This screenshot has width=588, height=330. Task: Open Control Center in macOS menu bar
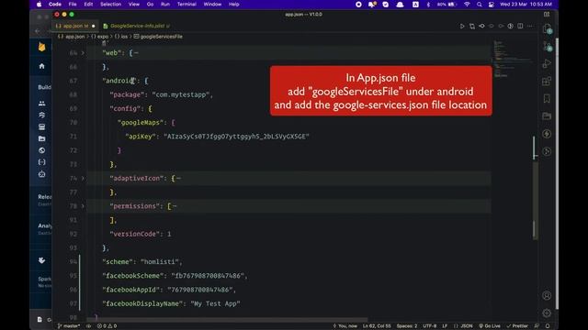pos(492,4)
